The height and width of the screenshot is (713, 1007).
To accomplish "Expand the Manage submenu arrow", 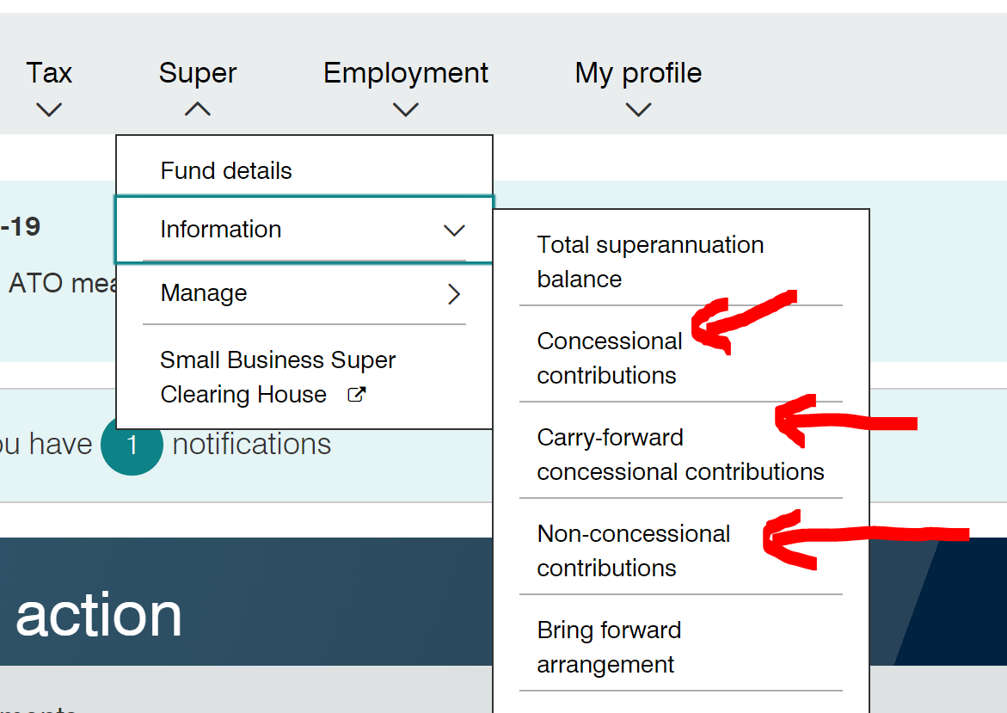I will pos(454,293).
